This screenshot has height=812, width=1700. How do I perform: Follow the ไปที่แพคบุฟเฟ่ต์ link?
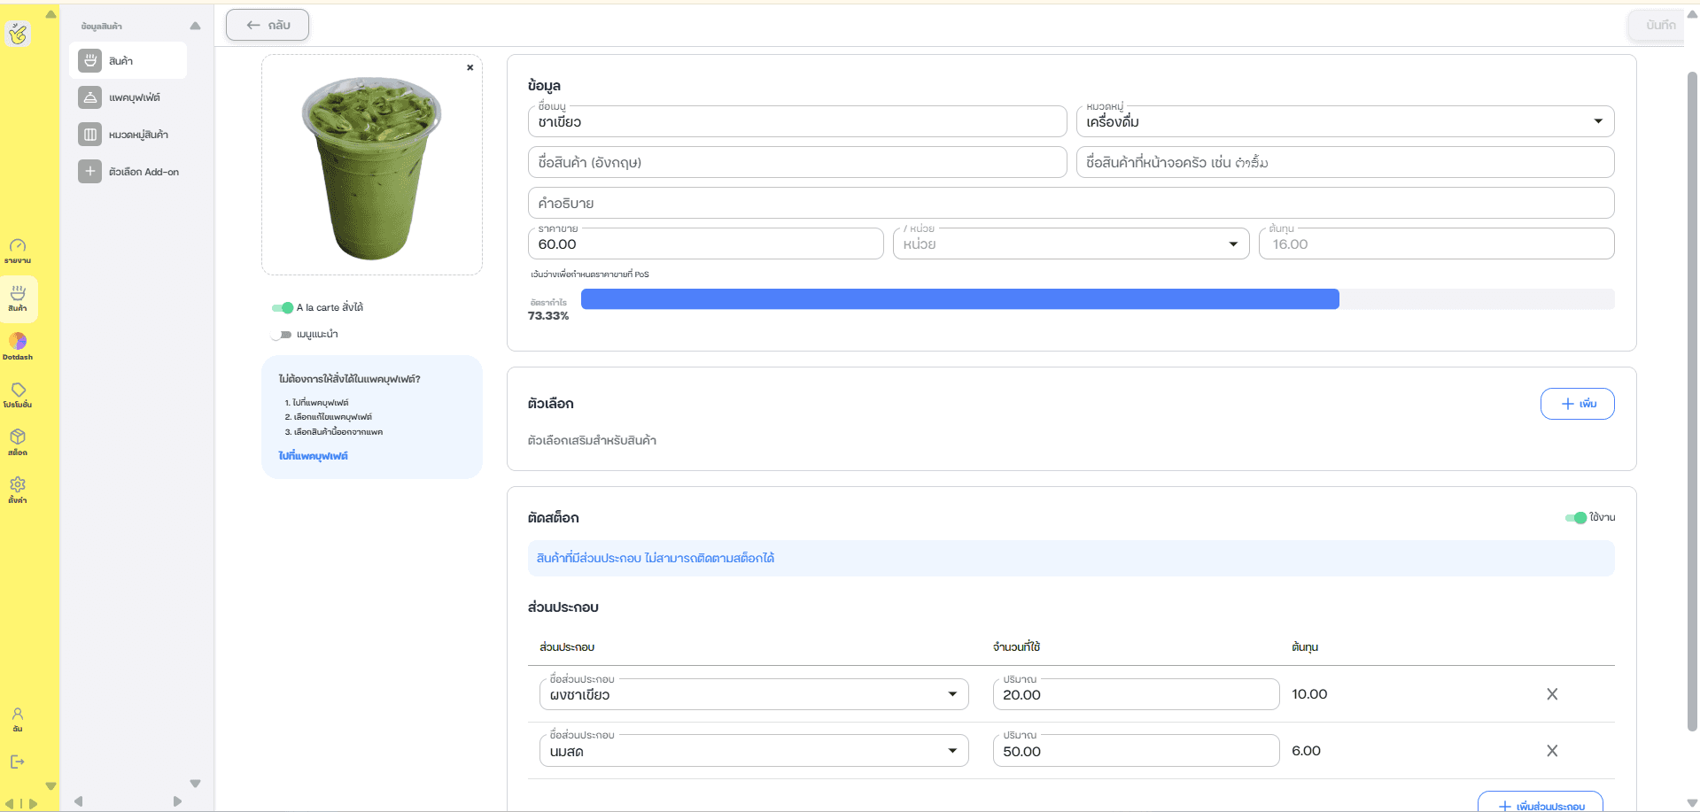313,456
